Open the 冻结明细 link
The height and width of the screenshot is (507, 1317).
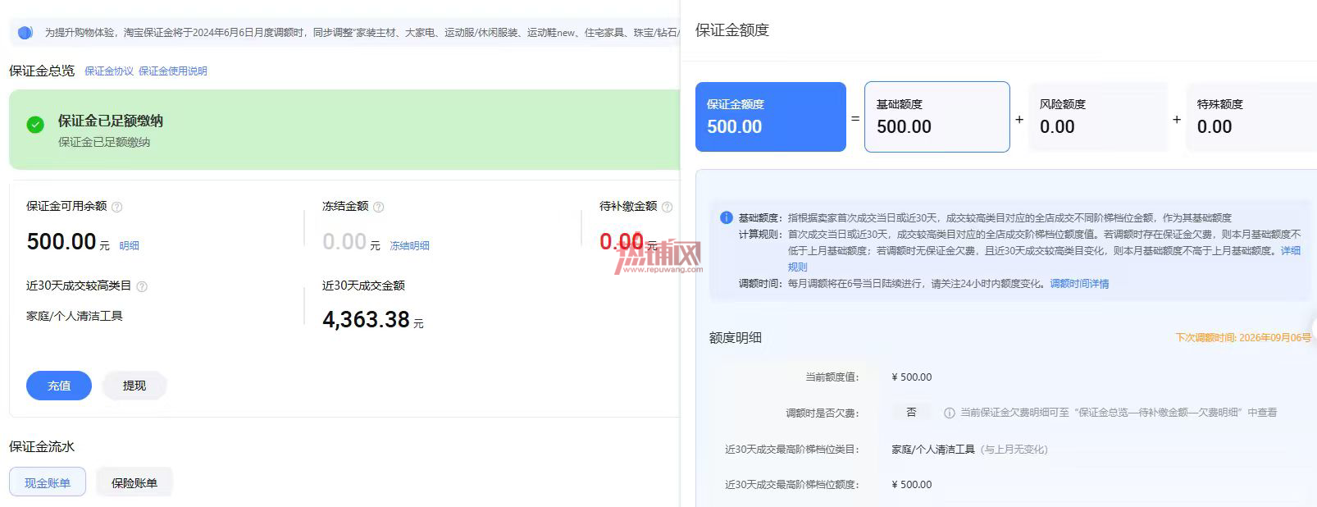coord(409,245)
